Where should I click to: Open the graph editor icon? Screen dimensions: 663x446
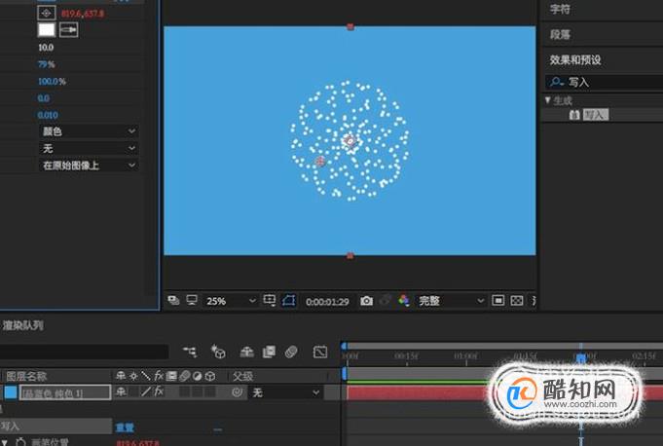(x=320, y=352)
